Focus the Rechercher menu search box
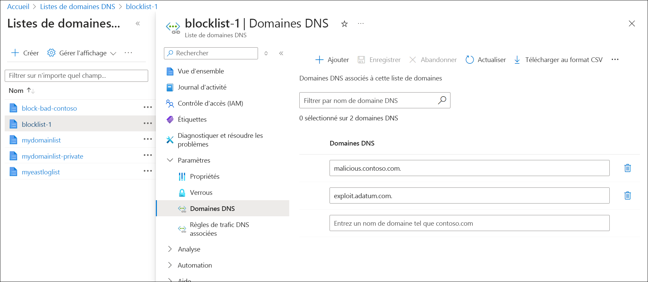The height and width of the screenshot is (282, 648). click(x=211, y=53)
